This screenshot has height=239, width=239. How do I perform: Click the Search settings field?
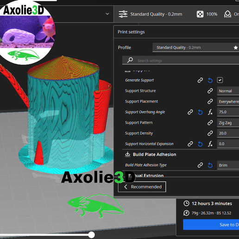pos(181,60)
